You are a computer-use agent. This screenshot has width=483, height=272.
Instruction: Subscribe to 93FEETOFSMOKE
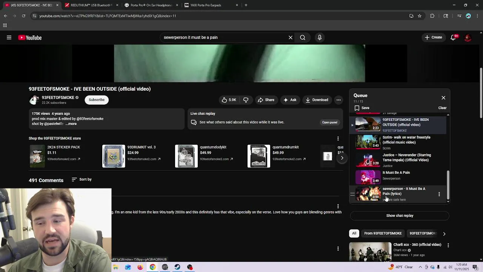(97, 100)
